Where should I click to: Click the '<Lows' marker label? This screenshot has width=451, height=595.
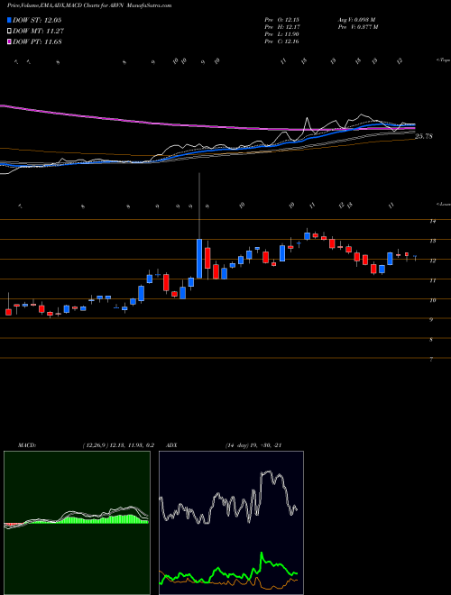tap(443, 204)
